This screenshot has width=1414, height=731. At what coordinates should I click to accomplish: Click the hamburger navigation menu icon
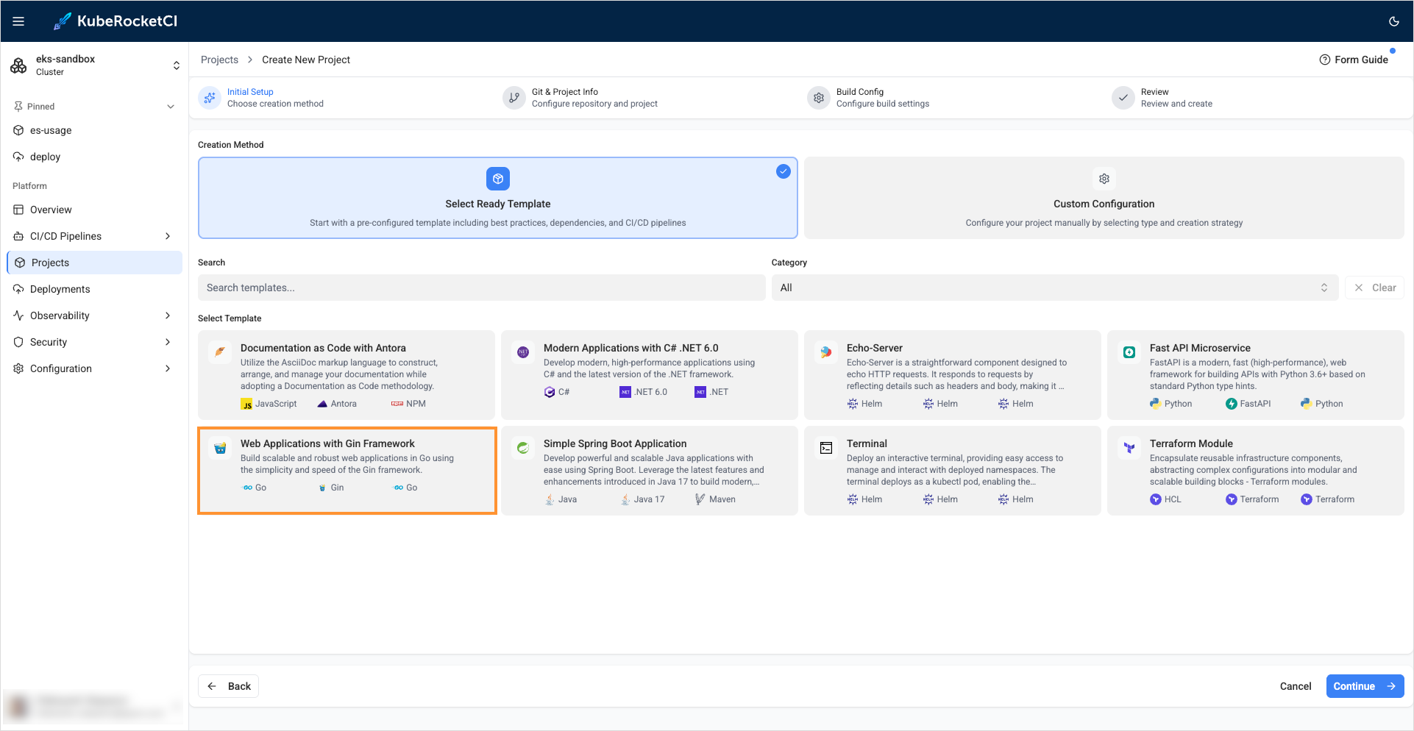pos(18,21)
